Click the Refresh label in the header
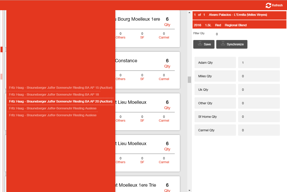This screenshot has height=192, width=287. click(x=277, y=5)
